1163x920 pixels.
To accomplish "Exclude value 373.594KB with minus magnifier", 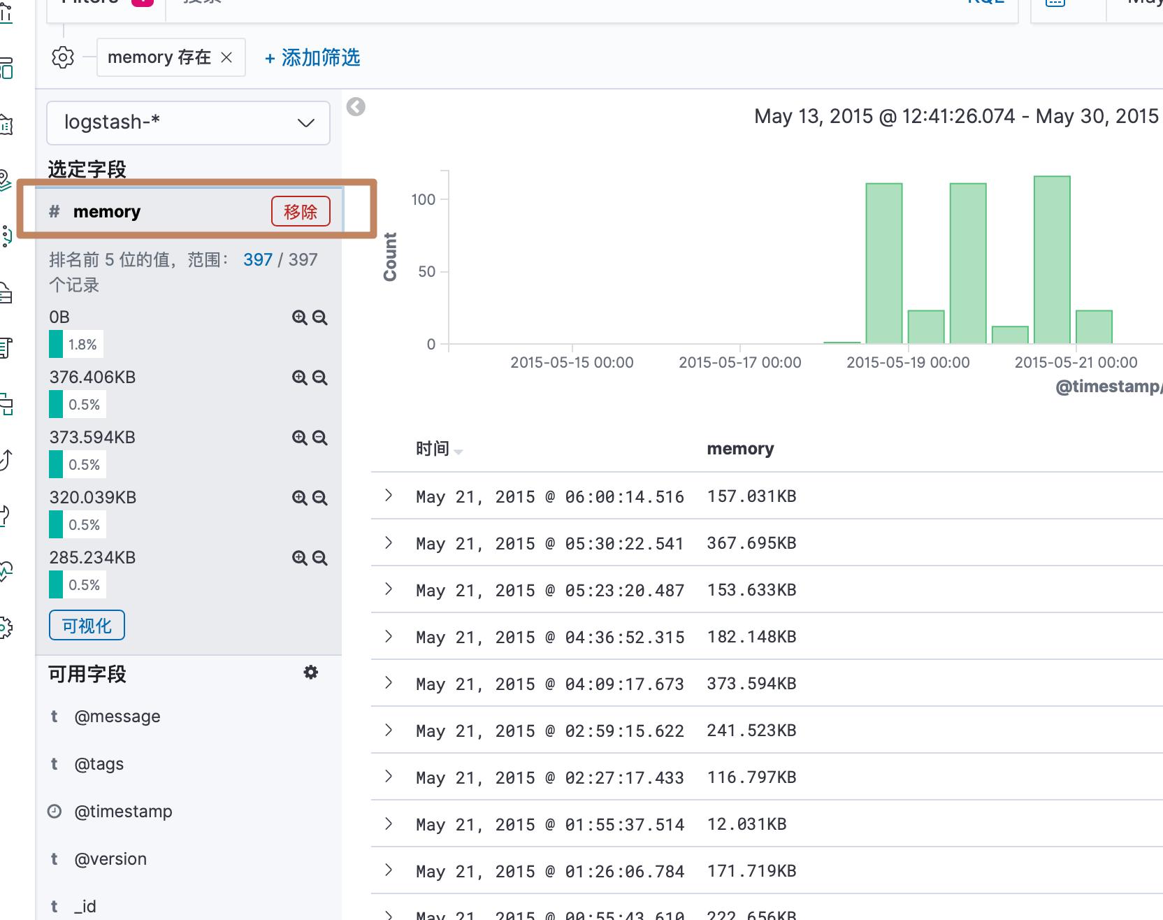I will pyautogui.click(x=320, y=438).
